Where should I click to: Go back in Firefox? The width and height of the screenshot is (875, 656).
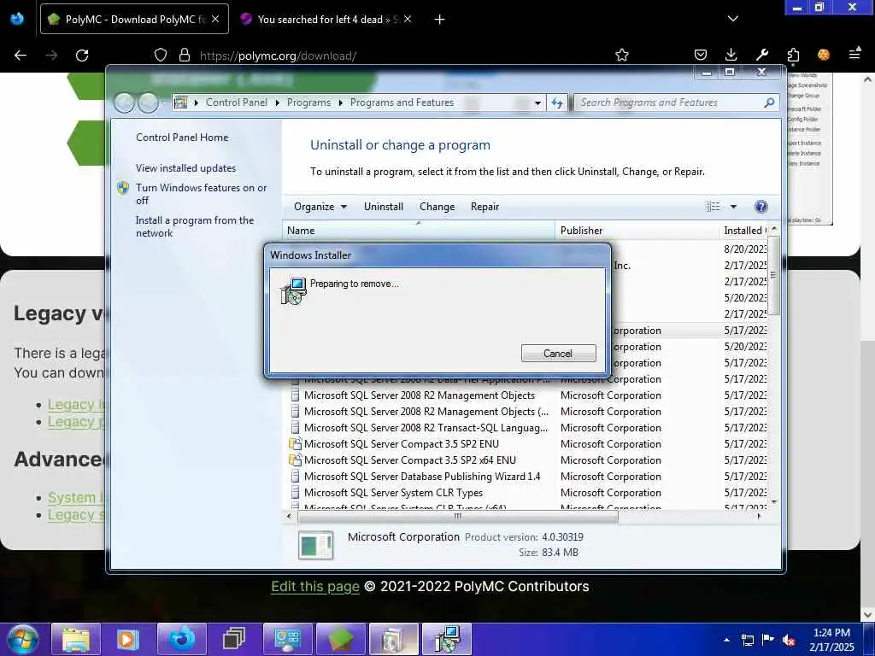(x=21, y=56)
